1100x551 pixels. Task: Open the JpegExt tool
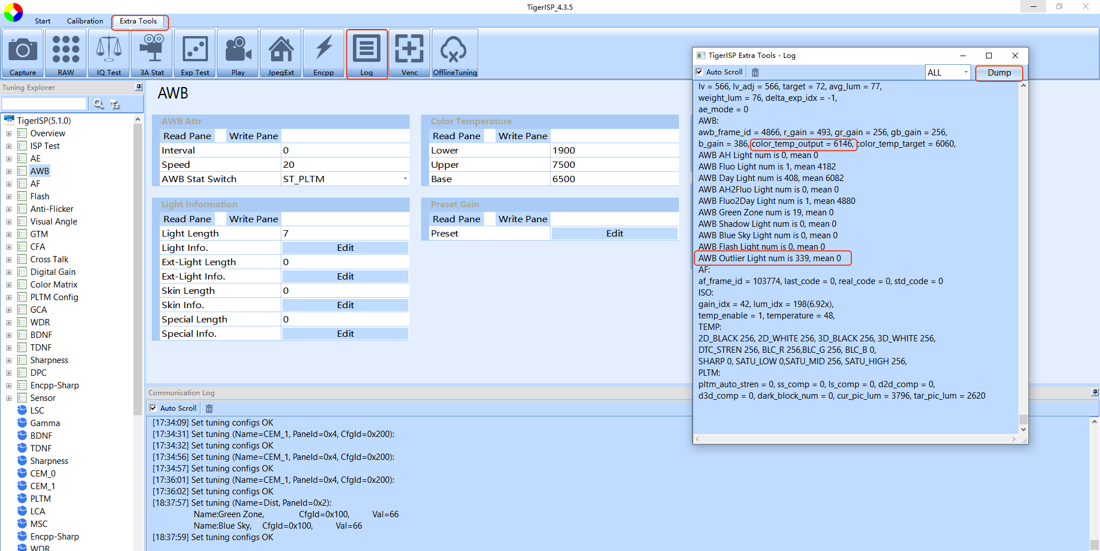click(x=281, y=53)
